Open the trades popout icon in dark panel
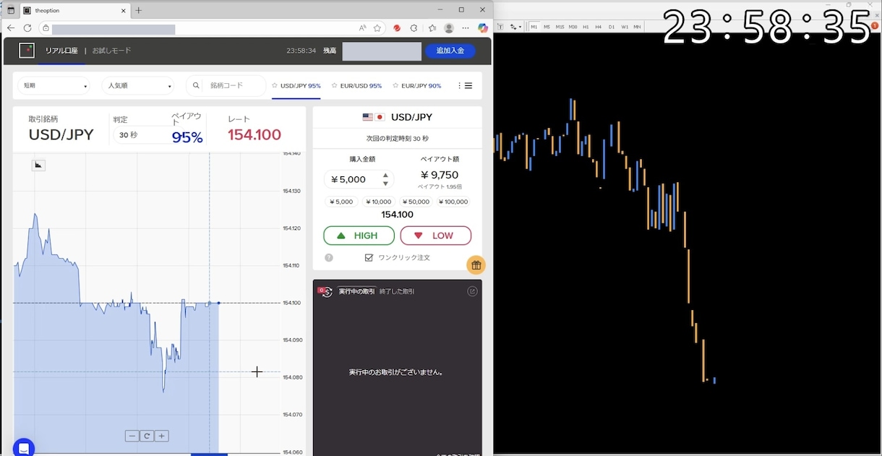This screenshot has width=882, height=456. pyautogui.click(x=472, y=291)
